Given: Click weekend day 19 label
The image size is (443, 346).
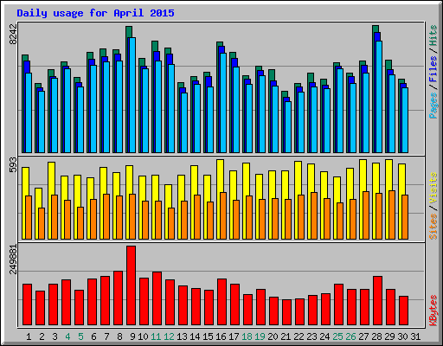Looking at the screenshot, I should tap(260, 336).
